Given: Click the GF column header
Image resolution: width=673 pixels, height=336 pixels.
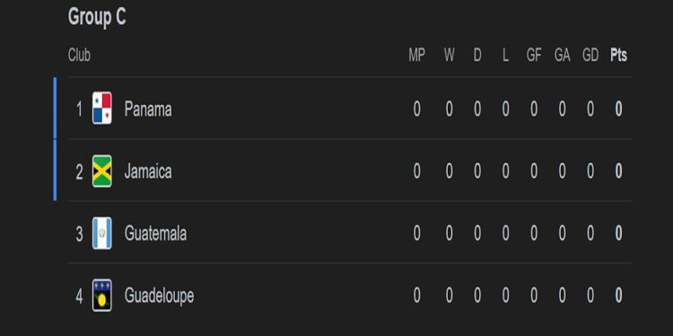Looking at the screenshot, I should click(534, 56).
